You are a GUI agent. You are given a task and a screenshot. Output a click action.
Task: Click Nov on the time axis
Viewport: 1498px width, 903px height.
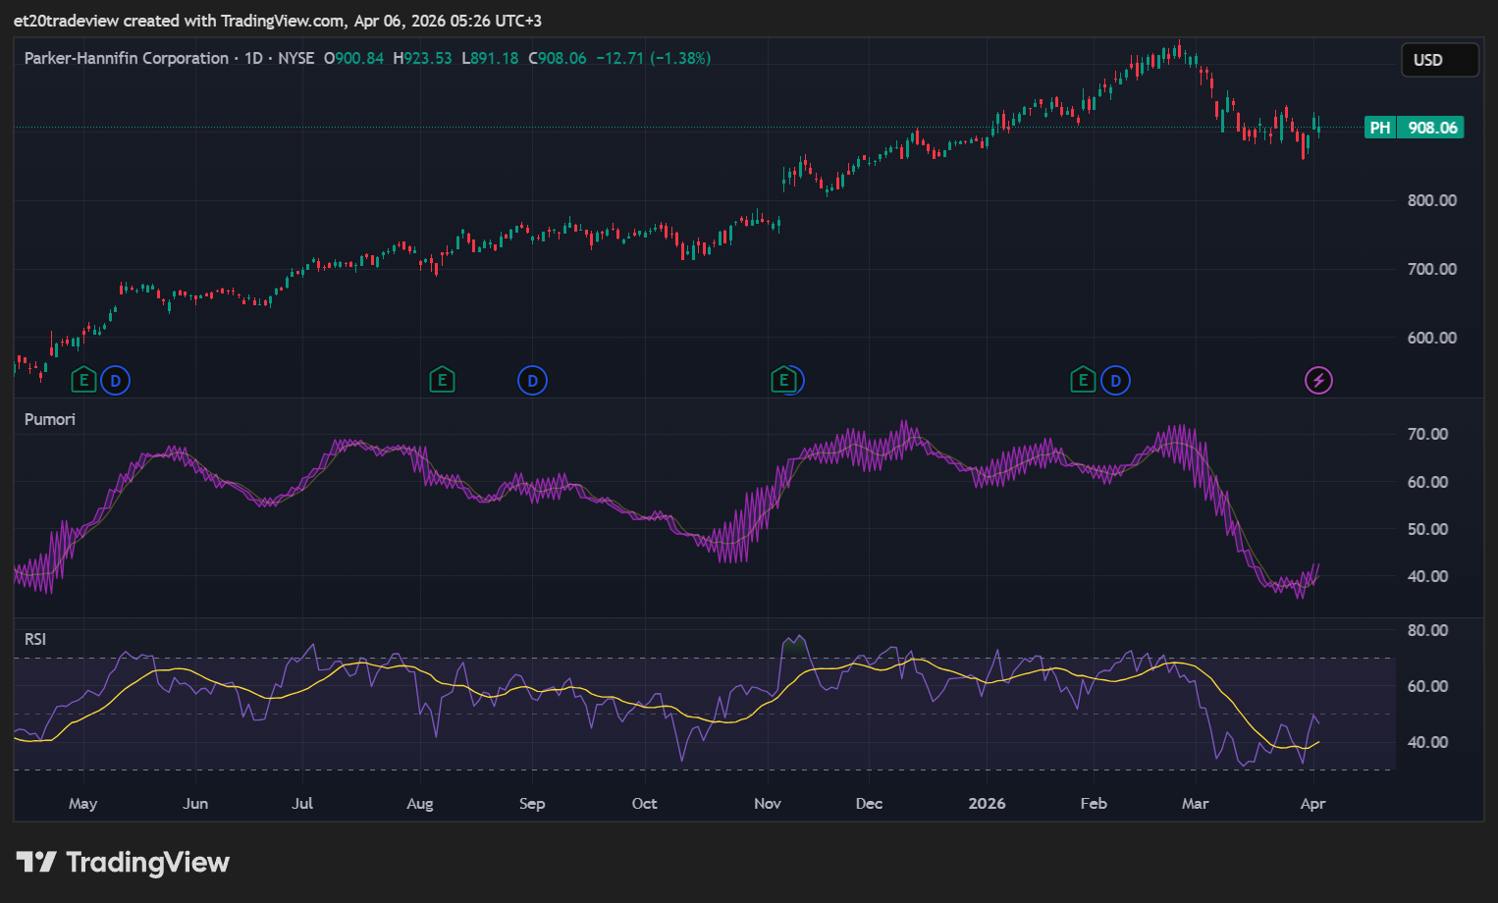tap(768, 804)
